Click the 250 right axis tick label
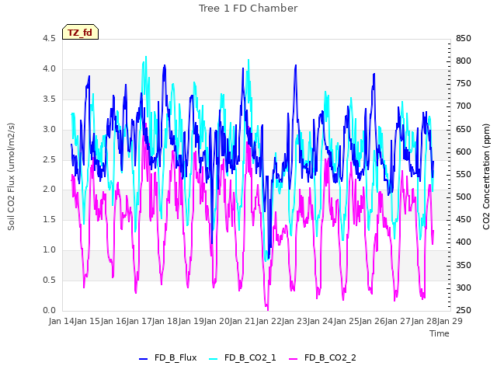Image resolution: width=497 pixels, height=373 pixels. [x=464, y=310]
